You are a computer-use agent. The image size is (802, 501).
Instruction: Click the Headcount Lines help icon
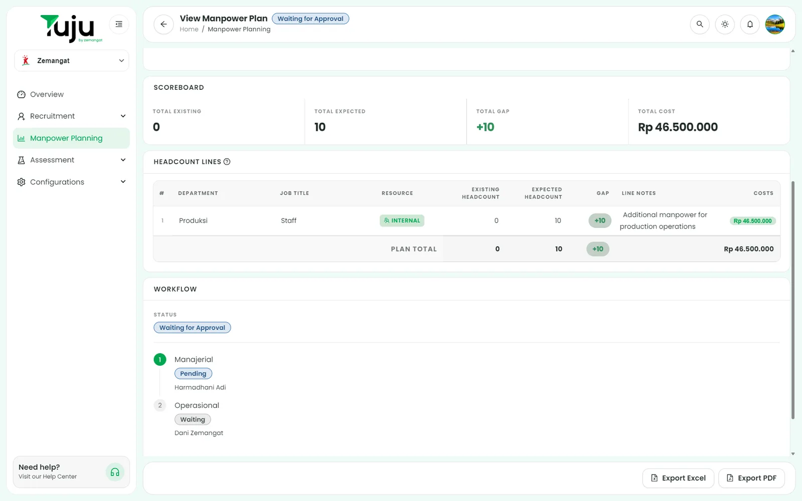pos(227,162)
